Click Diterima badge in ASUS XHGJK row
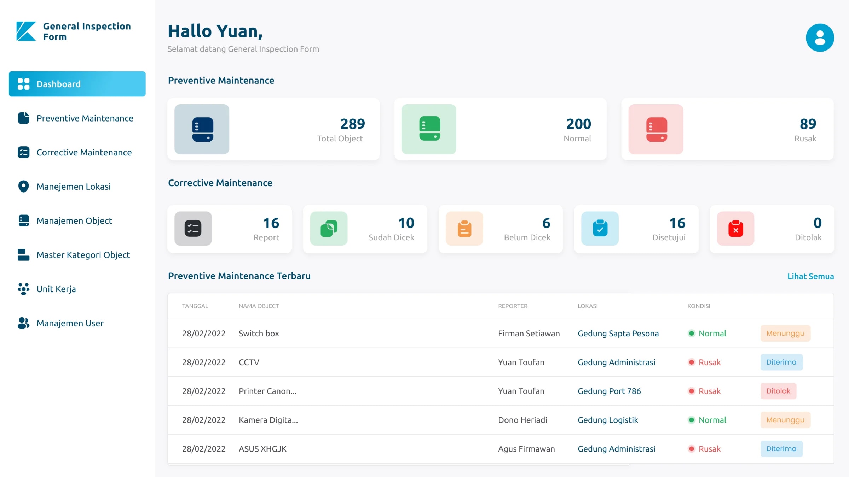This screenshot has height=477, width=849. [781, 449]
